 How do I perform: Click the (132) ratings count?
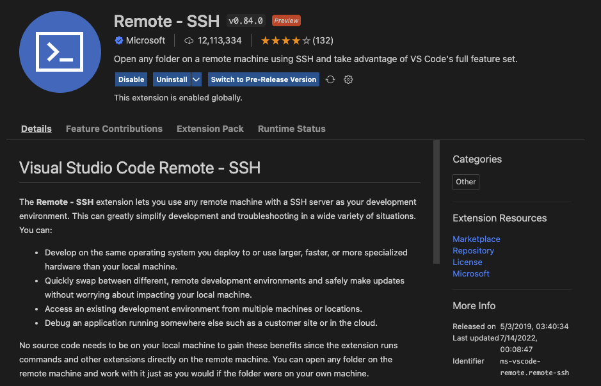click(x=323, y=40)
